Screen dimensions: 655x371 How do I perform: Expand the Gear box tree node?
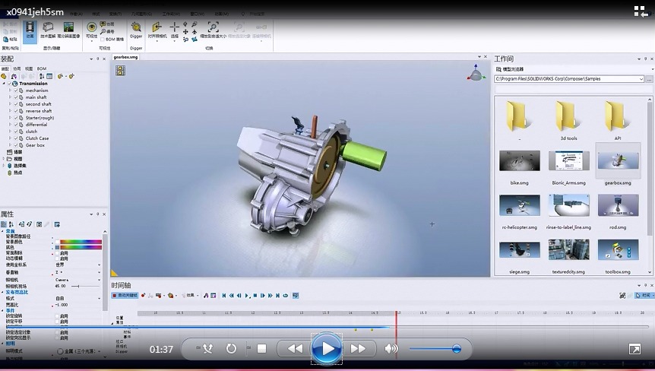pos(10,145)
